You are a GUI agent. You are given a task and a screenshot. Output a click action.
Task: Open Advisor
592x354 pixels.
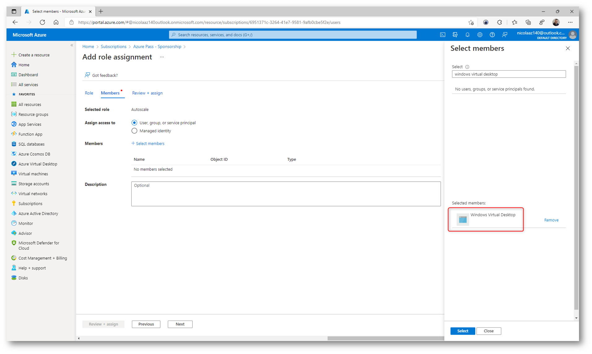22,233
